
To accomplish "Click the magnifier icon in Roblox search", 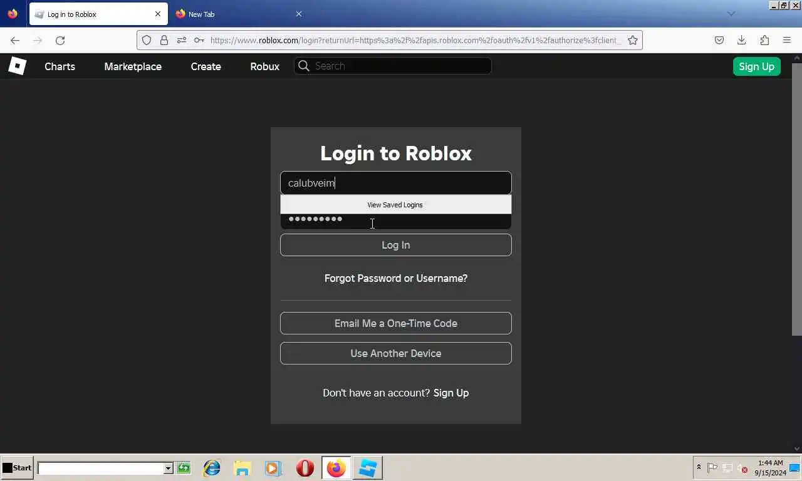I will pos(304,66).
